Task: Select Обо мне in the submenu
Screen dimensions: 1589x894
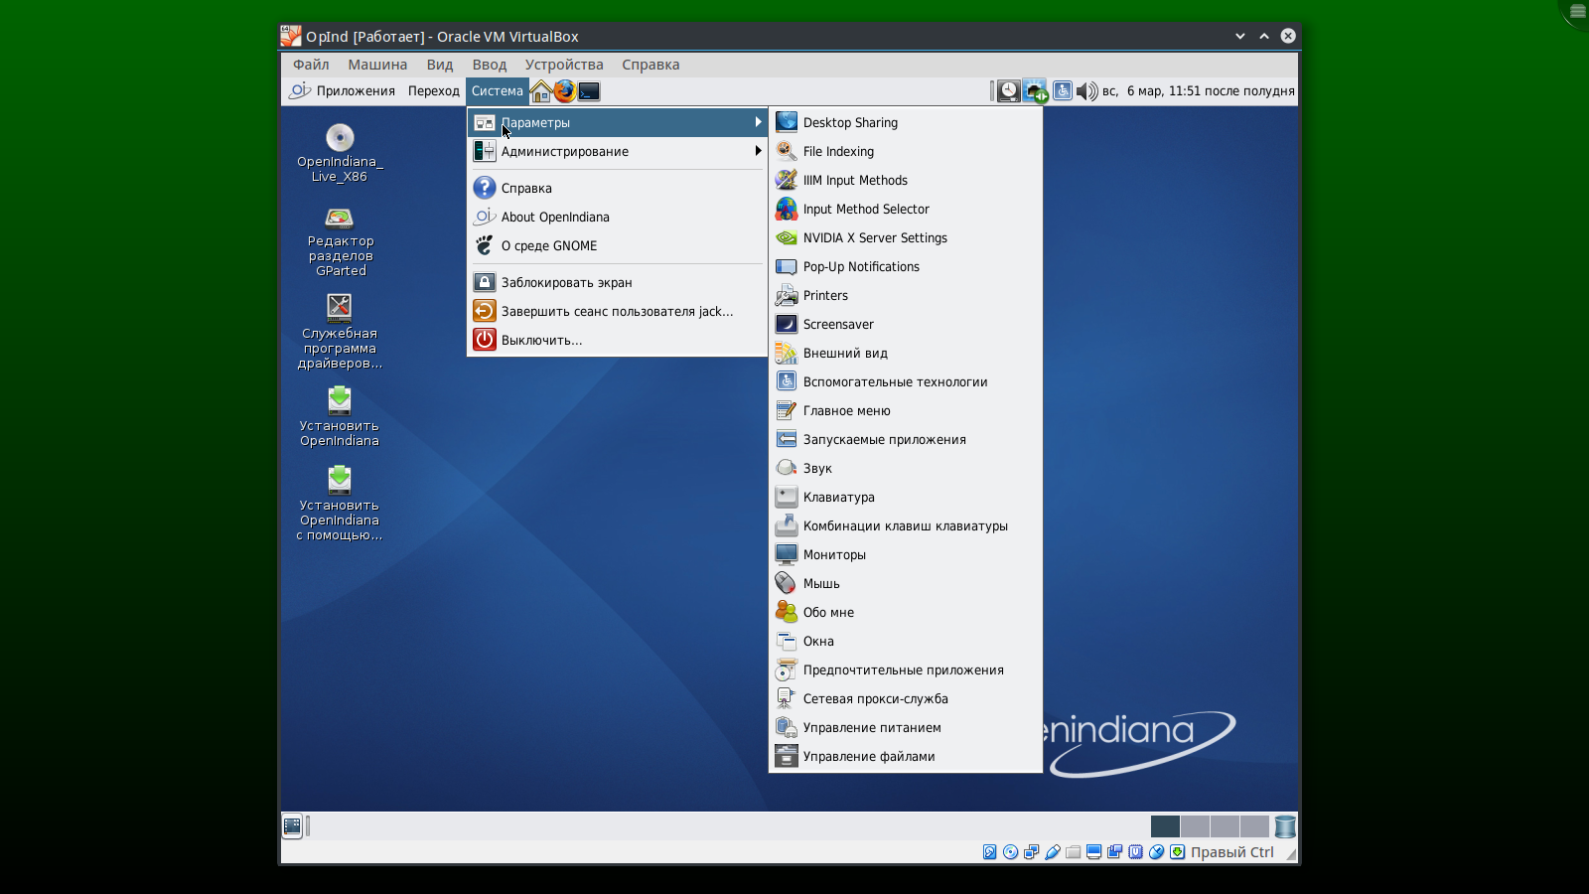Action: (906, 612)
